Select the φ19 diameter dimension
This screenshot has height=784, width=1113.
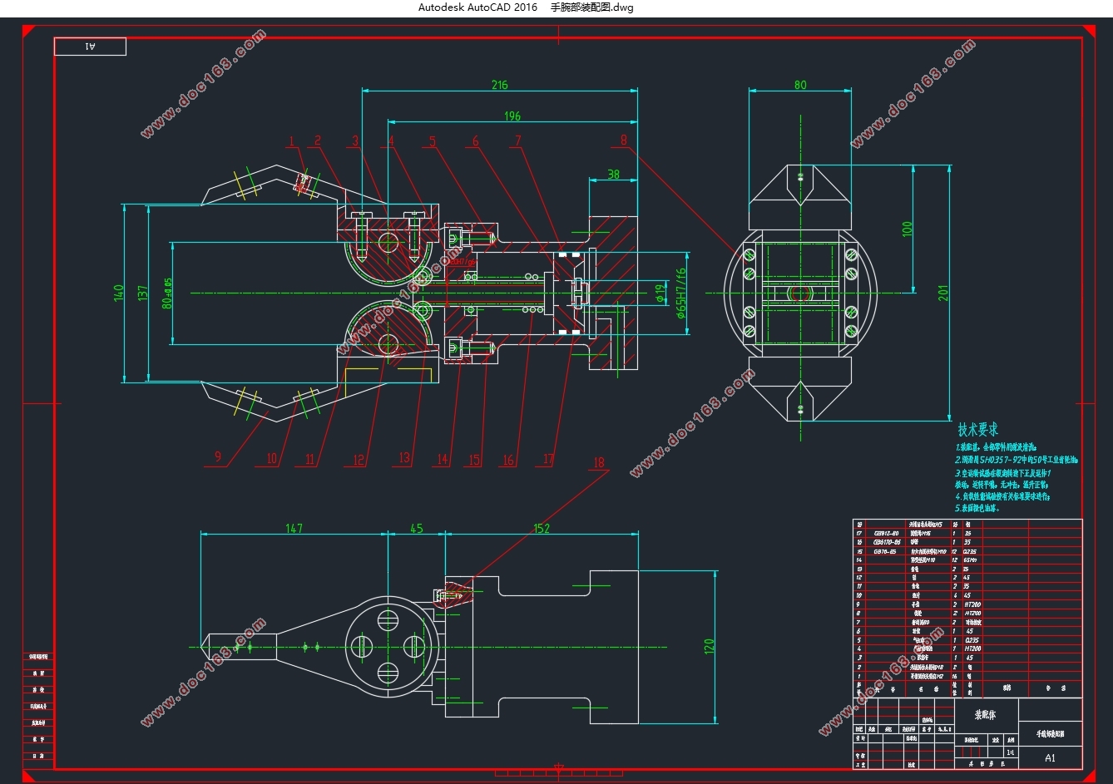click(659, 293)
